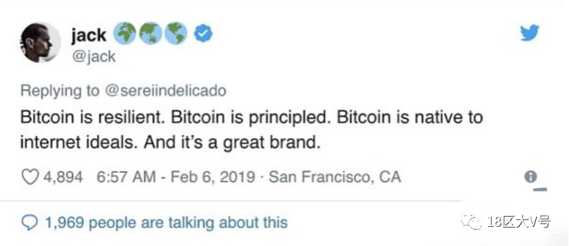
Task: Click the third globe emoji beside jack
Action: tap(176, 33)
